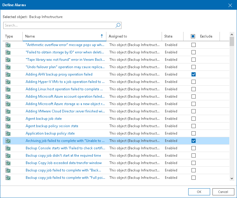
Task: Confirm changes with the OK button
Action: pos(199,192)
